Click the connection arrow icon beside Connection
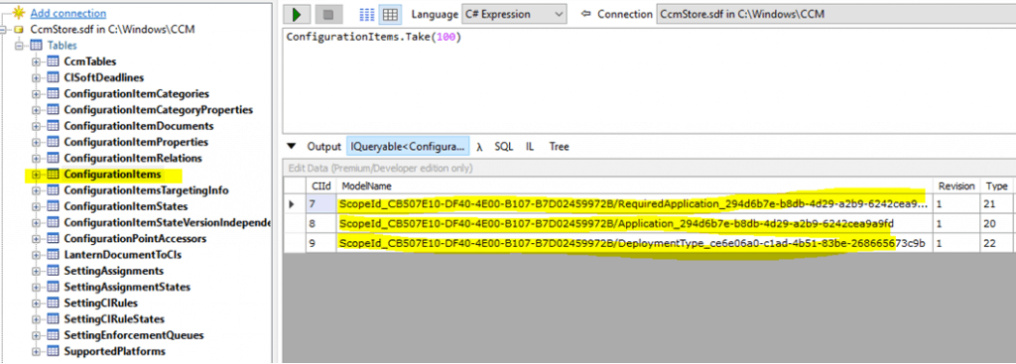The height and width of the screenshot is (364, 1016). (x=586, y=14)
